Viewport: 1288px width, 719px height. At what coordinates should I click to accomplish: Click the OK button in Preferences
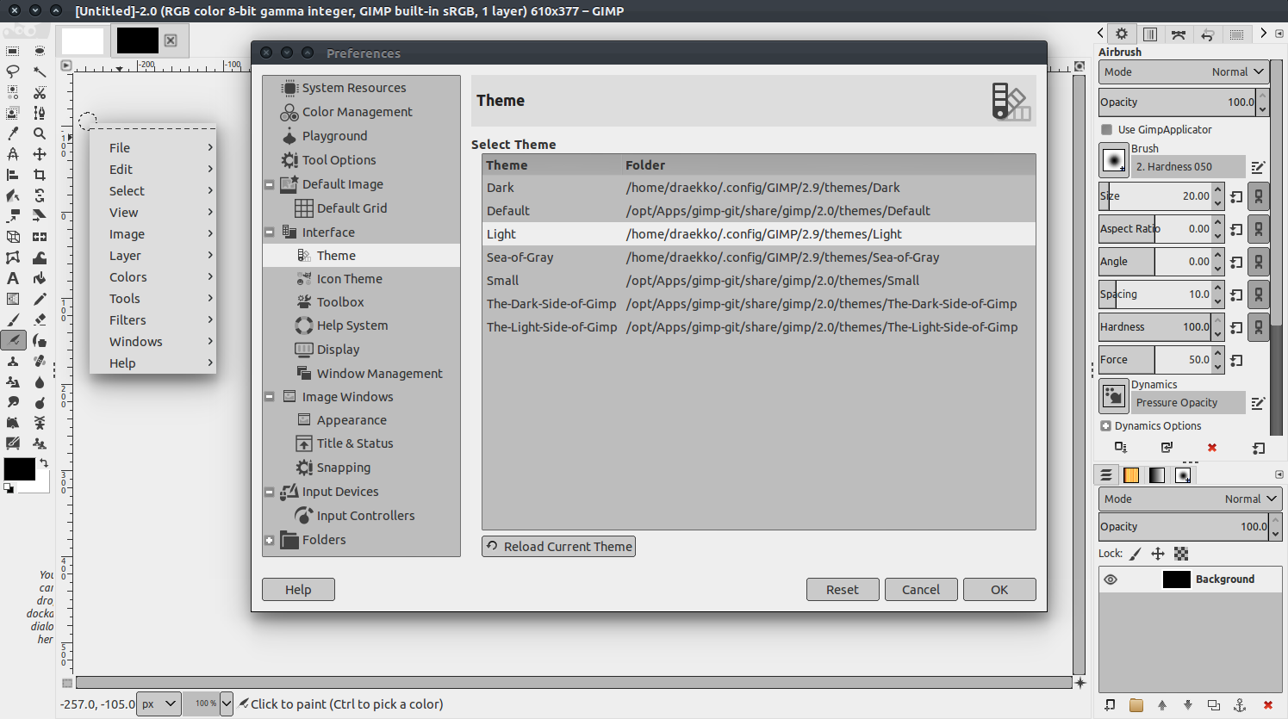click(x=999, y=590)
